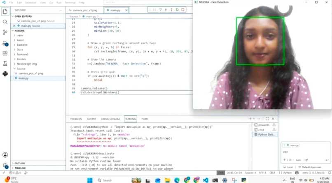Close the terminal panel
The height and width of the screenshot is (183, 332).
(273, 119)
